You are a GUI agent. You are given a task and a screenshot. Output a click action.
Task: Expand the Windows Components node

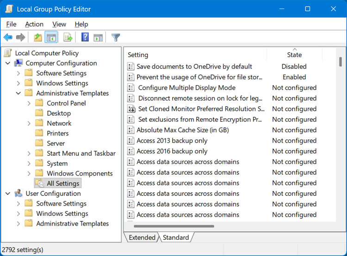click(29, 174)
